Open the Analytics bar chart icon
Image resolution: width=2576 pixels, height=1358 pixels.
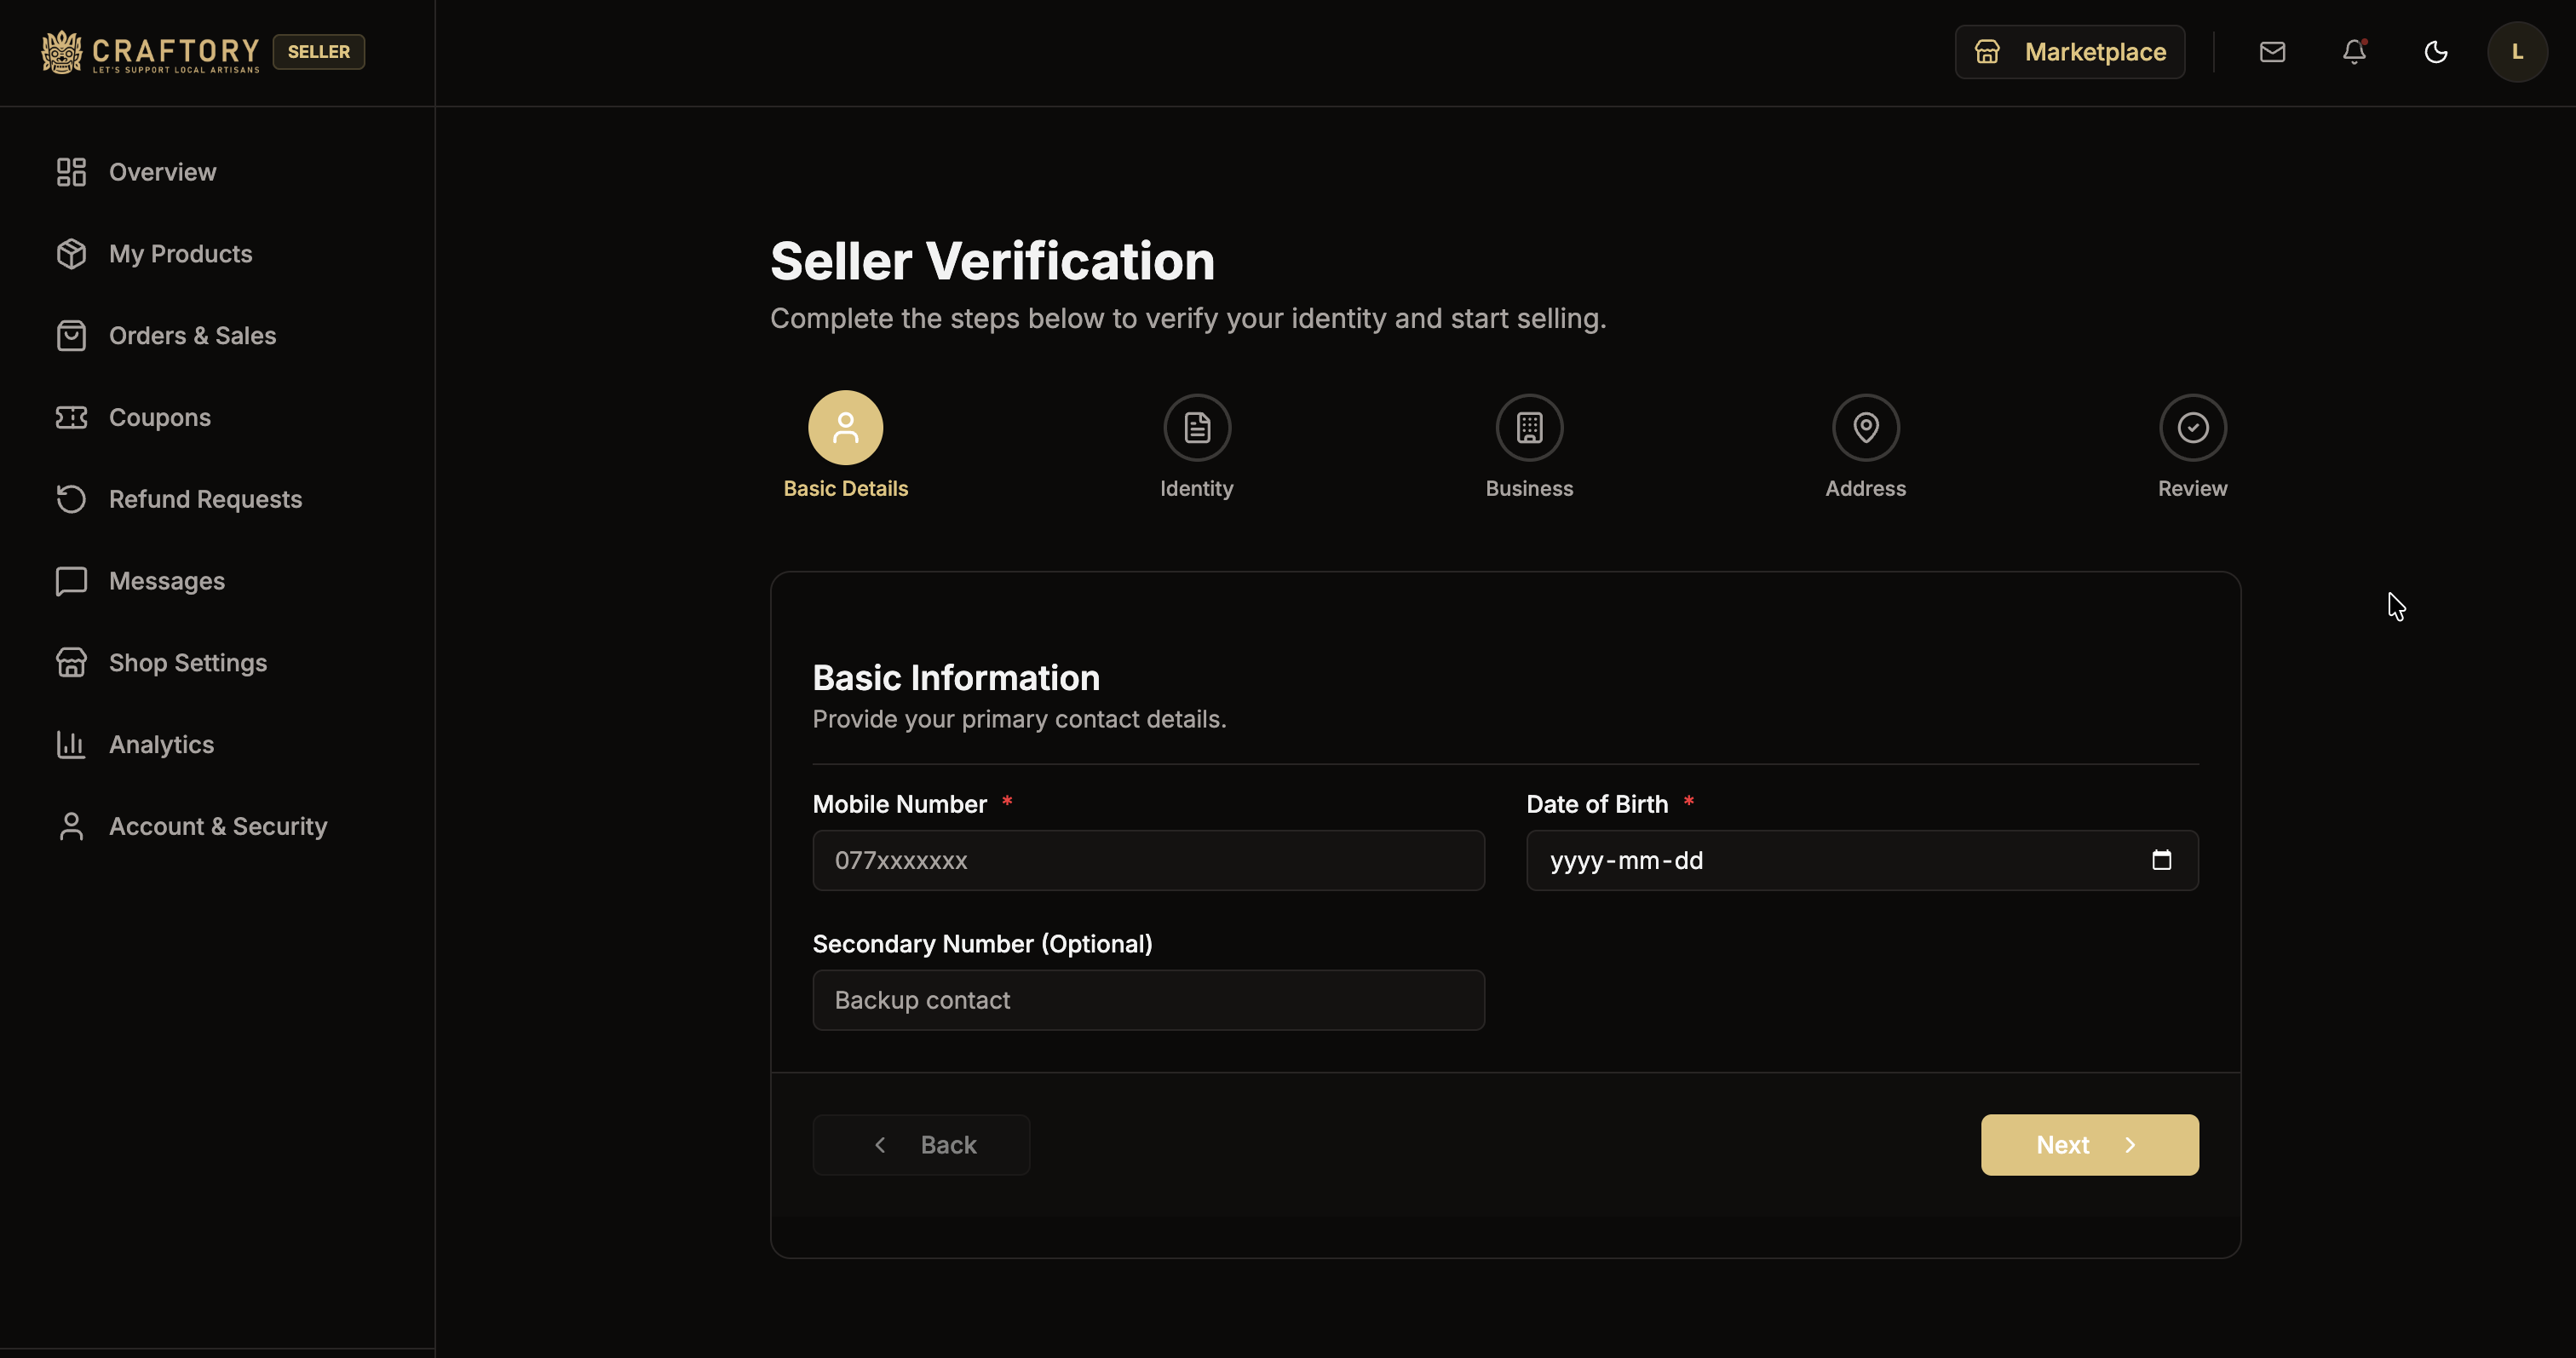[x=70, y=744]
